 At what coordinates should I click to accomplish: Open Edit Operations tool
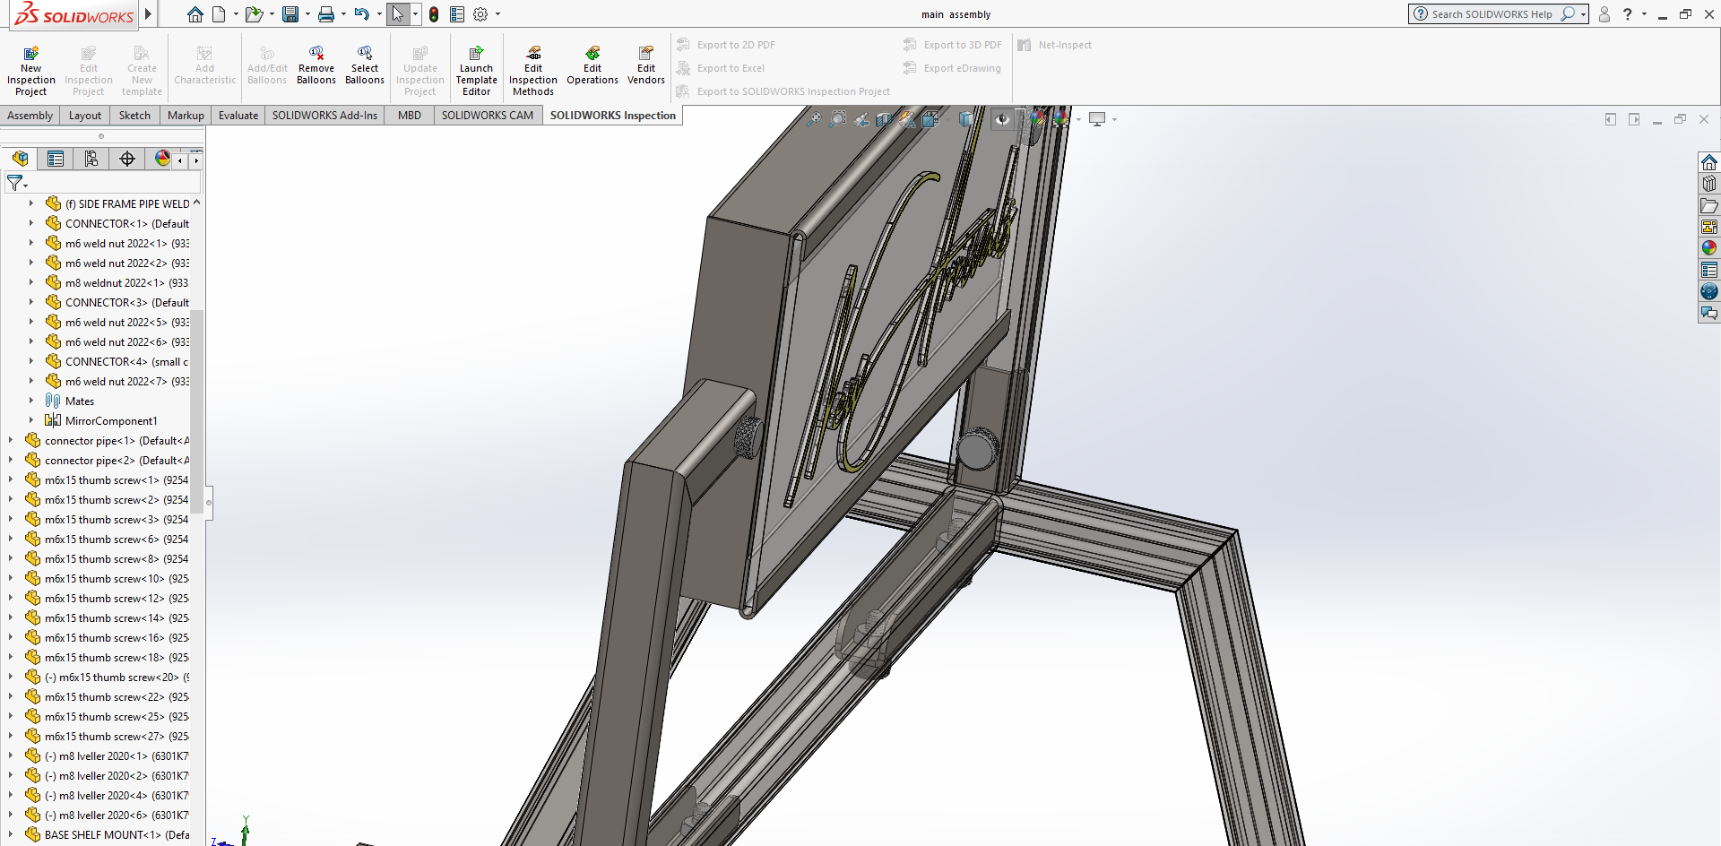pos(592,66)
